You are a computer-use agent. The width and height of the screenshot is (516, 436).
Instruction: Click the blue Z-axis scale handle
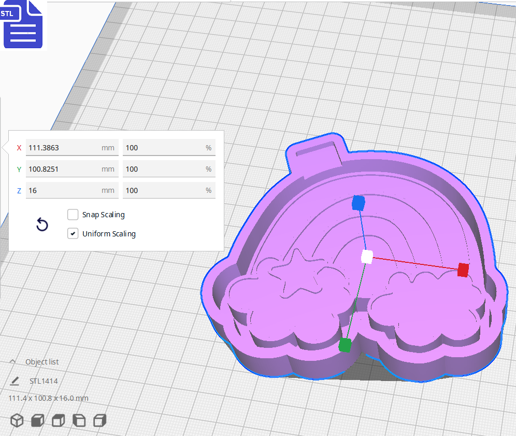point(357,204)
